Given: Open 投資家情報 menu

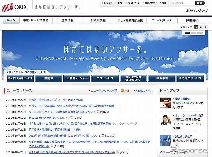Looking at the screenshot, I should pos(98,21).
